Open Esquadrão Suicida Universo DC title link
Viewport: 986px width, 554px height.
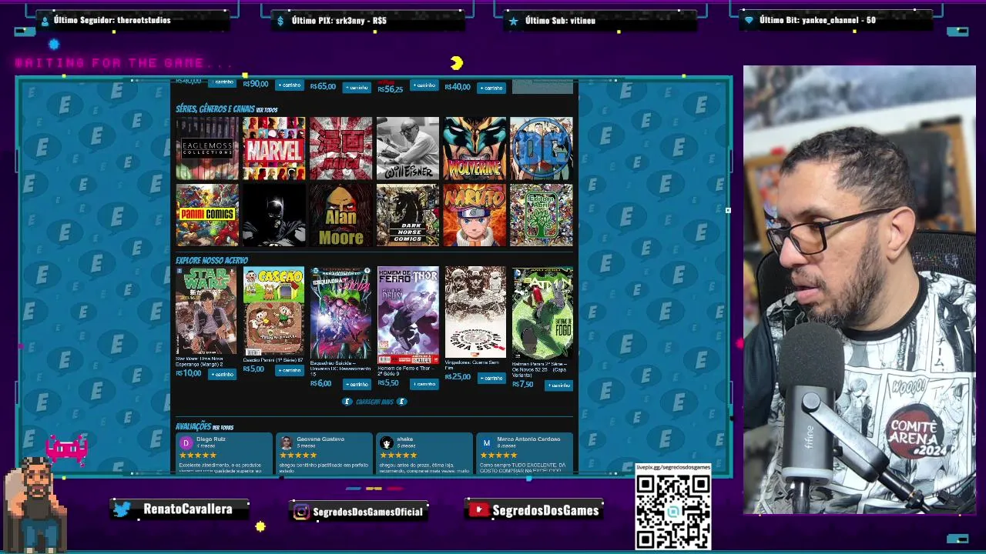click(x=340, y=369)
